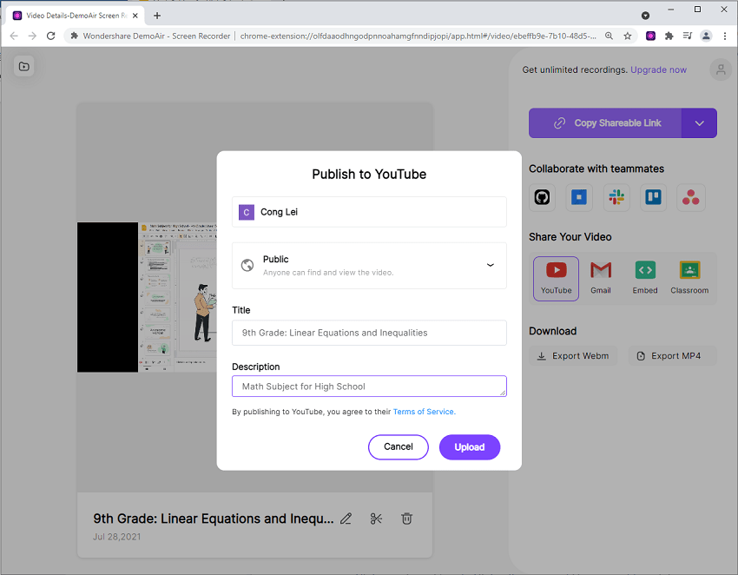This screenshot has width=738, height=575.
Task: Go back in browser history
Action: click(14, 36)
